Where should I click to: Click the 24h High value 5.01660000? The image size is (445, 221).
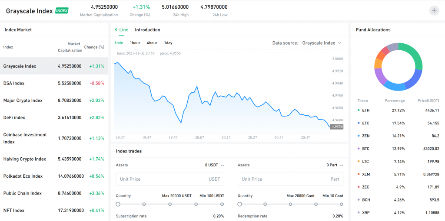coord(175,7)
